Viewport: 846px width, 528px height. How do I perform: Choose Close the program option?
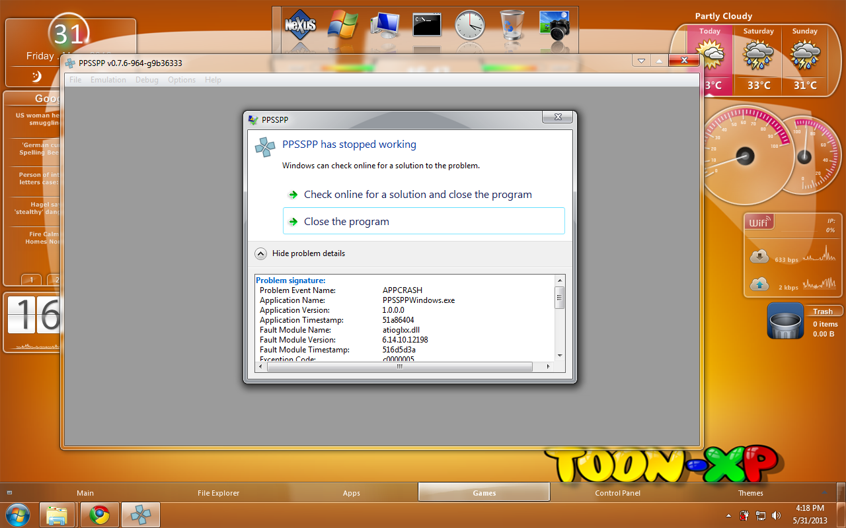(423, 222)
